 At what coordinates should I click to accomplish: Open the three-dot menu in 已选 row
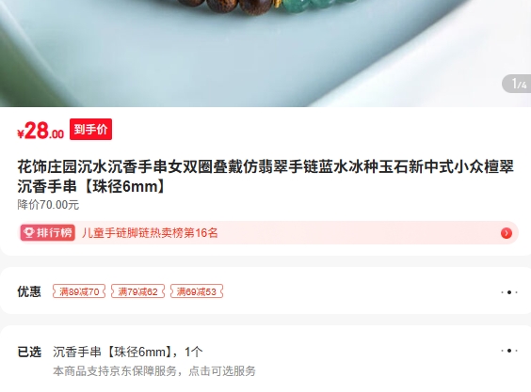[x=509, y=351]
